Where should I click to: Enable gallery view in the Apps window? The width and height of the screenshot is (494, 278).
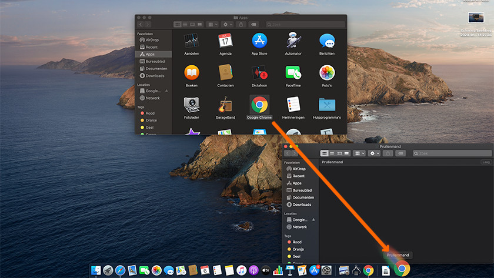198,25
